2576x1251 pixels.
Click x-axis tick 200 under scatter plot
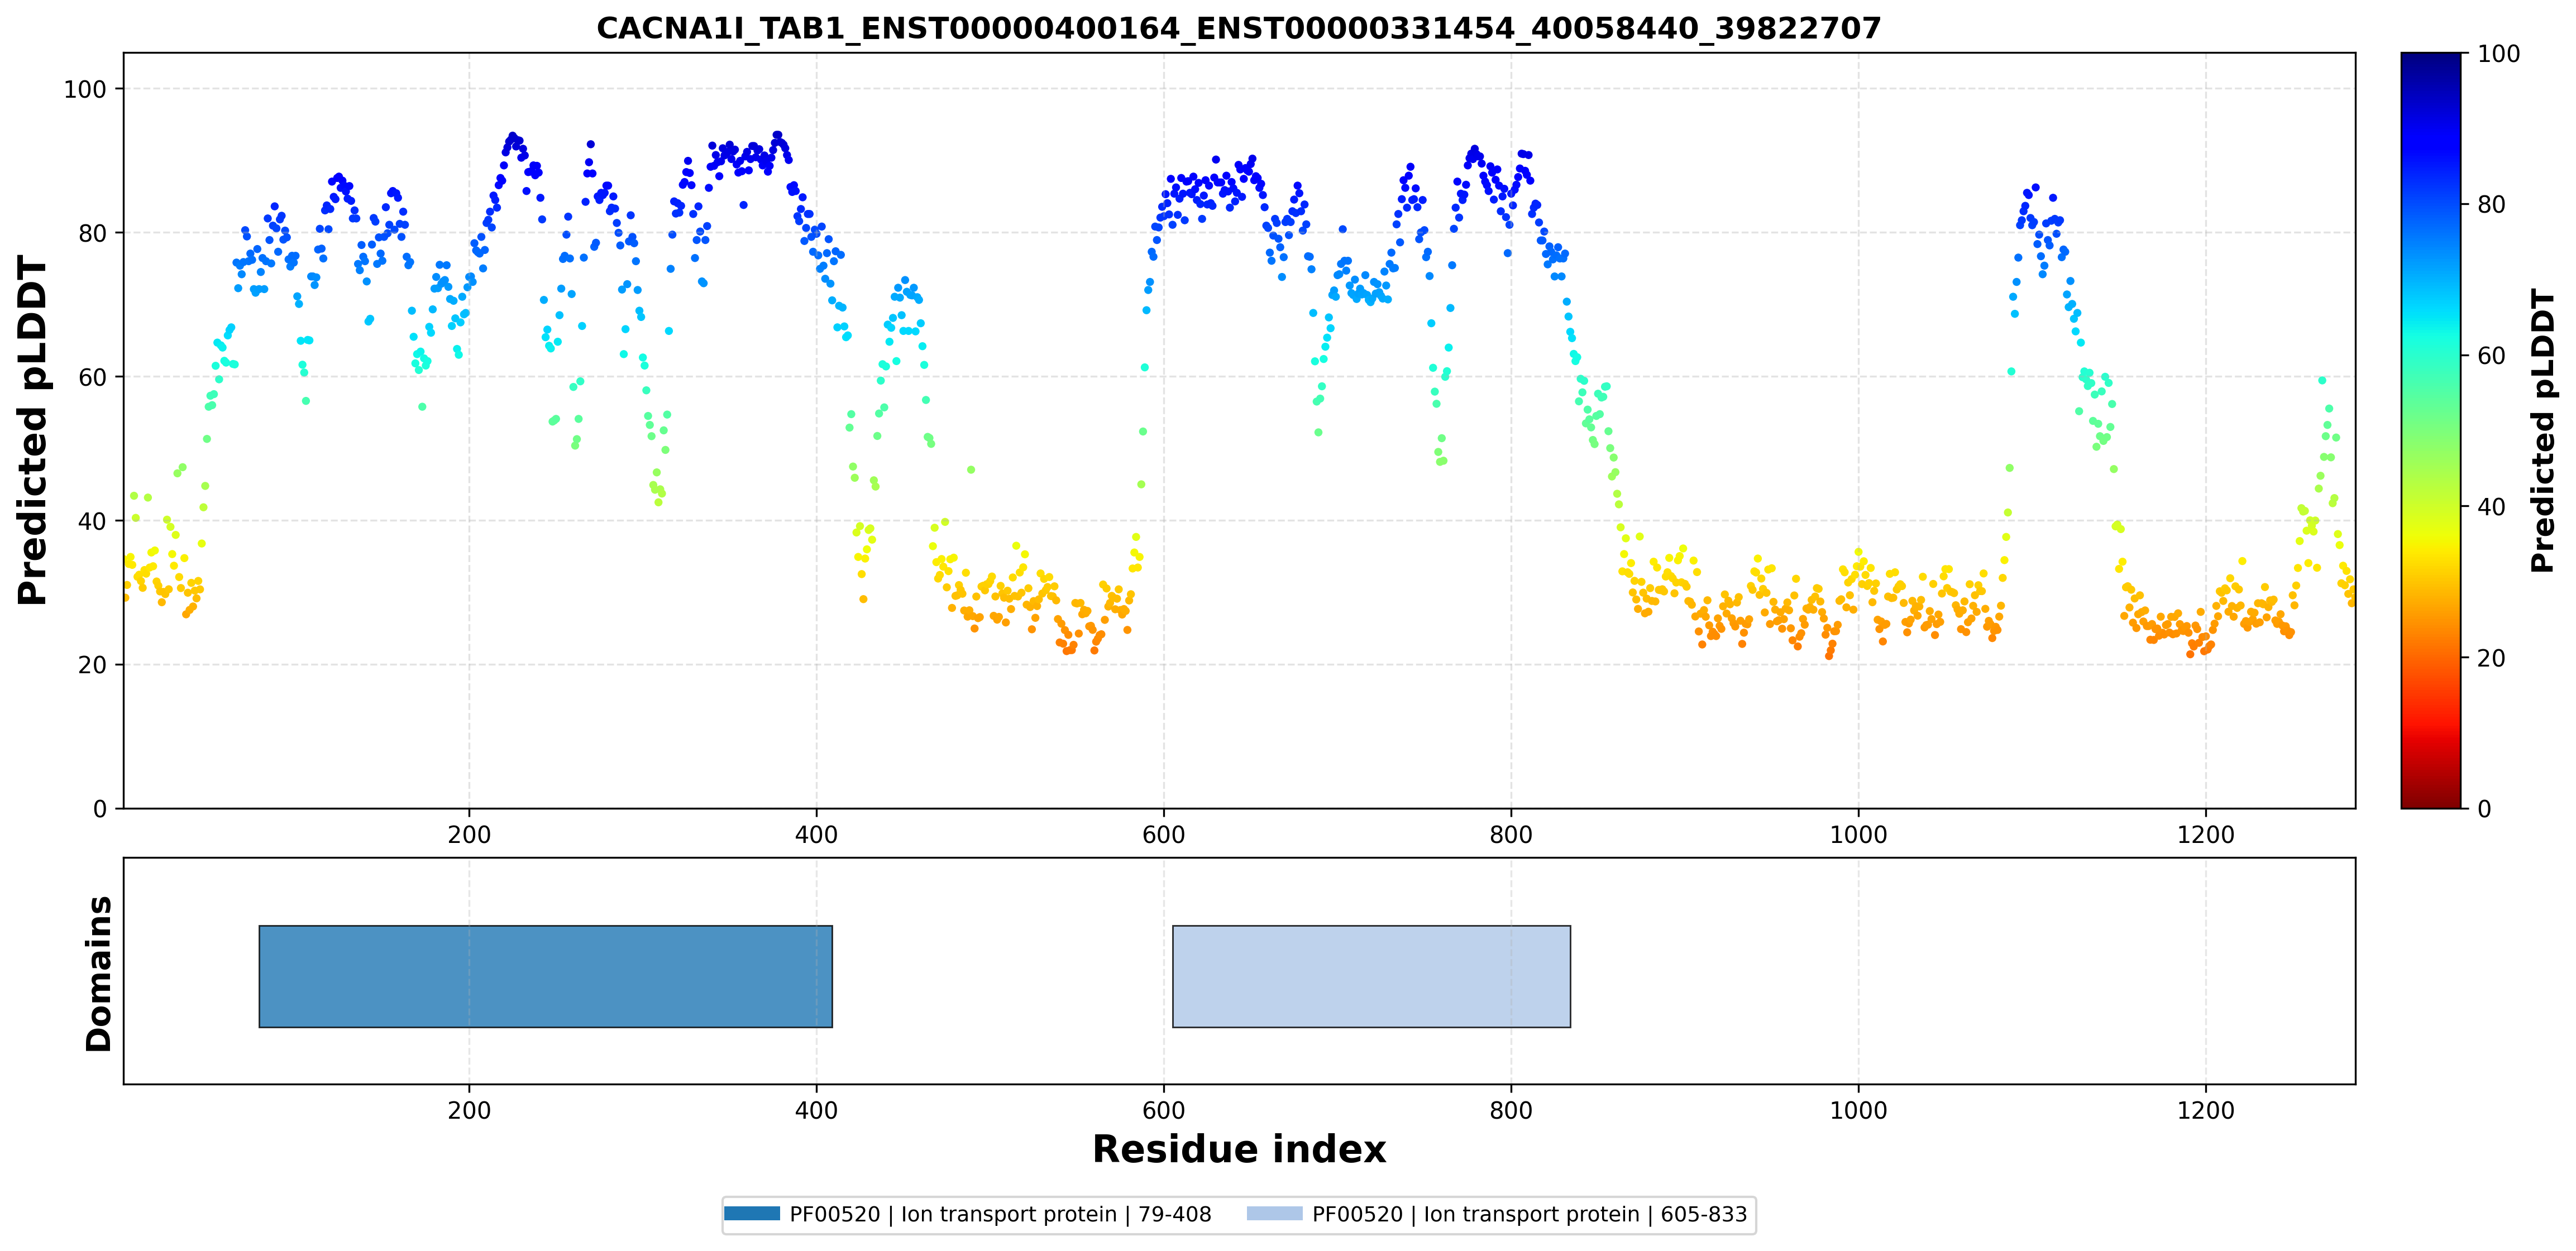469,835
